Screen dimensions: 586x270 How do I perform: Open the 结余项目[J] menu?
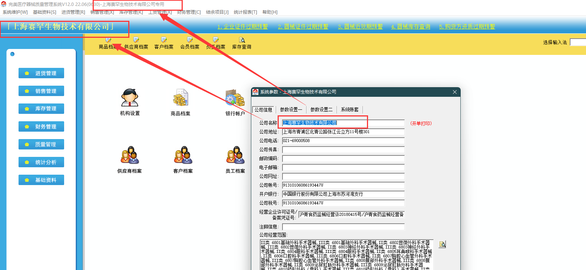(217, 12)
